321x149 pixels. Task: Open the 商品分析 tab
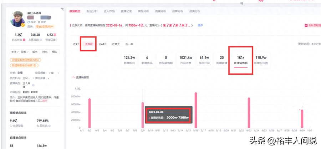pos(143,11)
